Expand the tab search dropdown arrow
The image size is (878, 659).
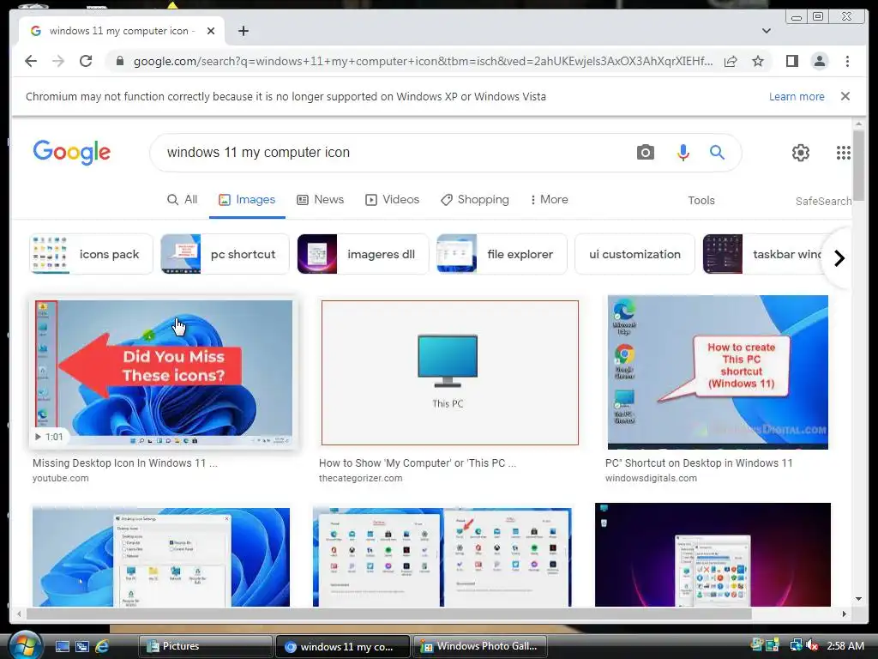click(x=766, y=31)
